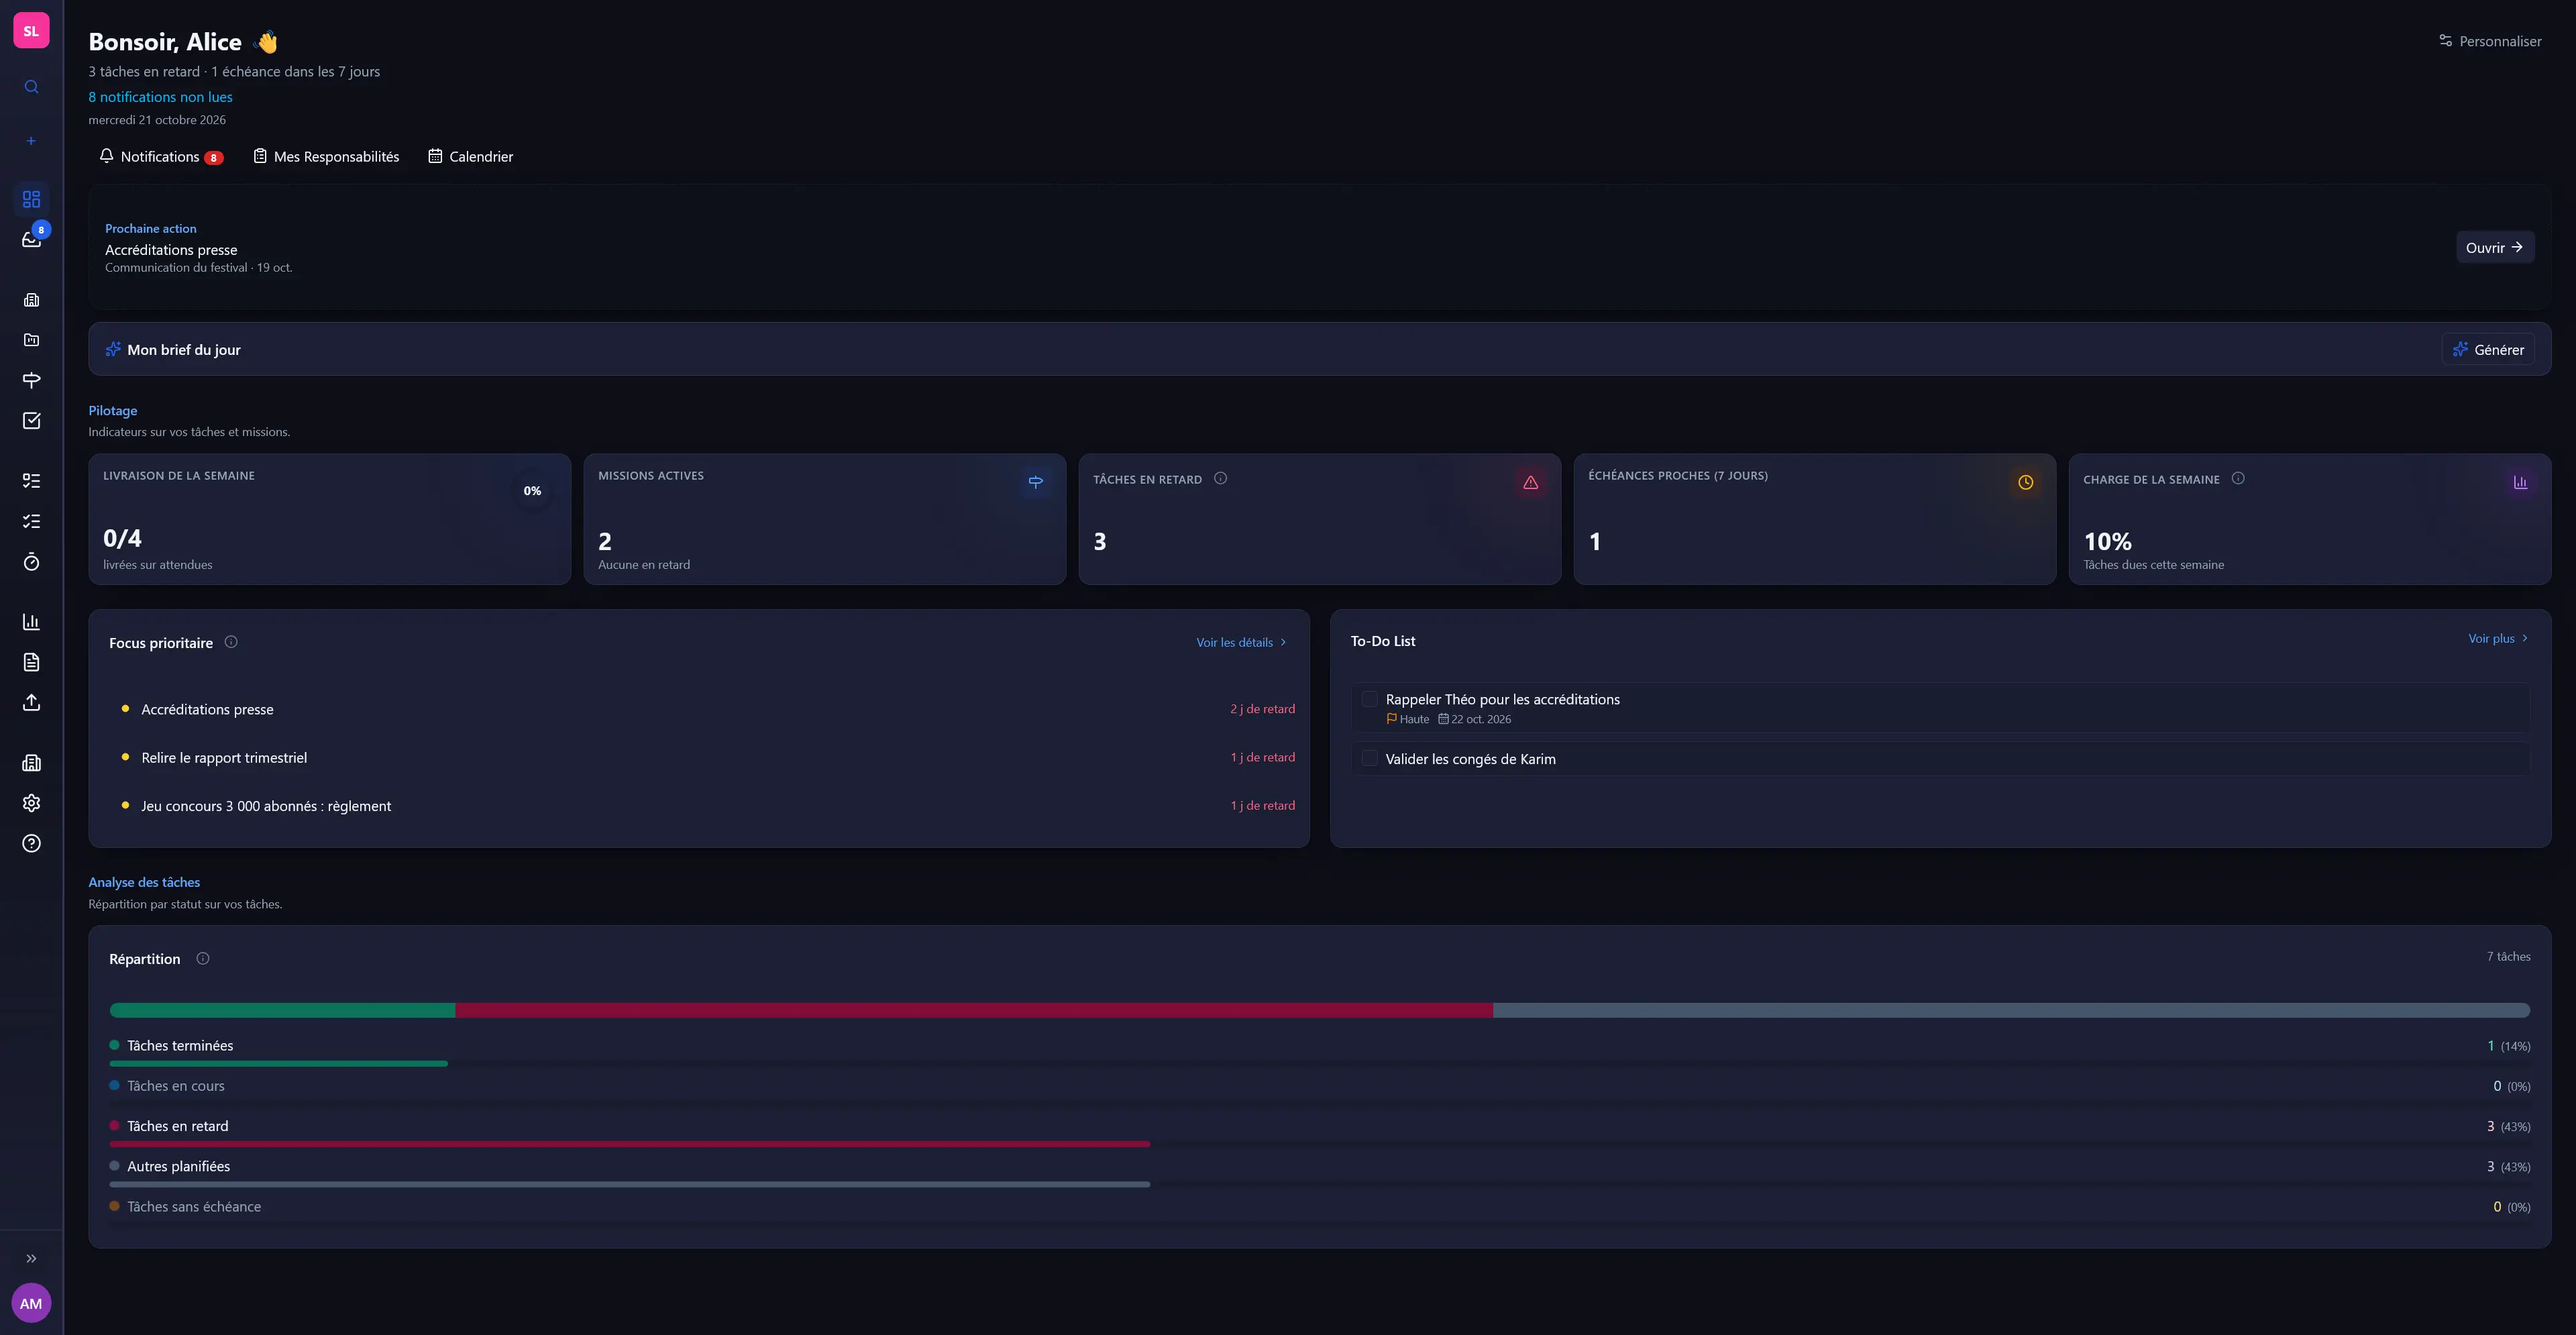Open the Missions actives card
Screen dimensions: 2576x1335
(825, 519)
